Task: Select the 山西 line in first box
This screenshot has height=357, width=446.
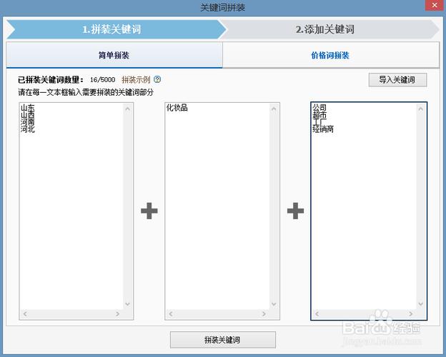Action: 28,115
